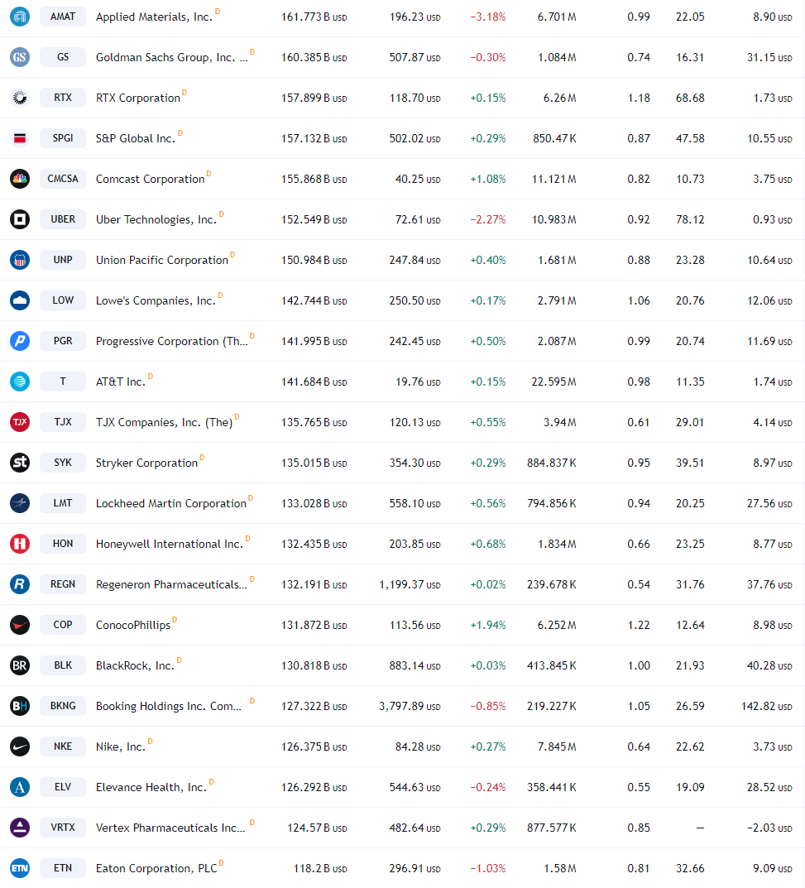Select the NKE ticker badge
Image resolution: width=805 pixels, height=888 pixels.
[x=63, y=746]
